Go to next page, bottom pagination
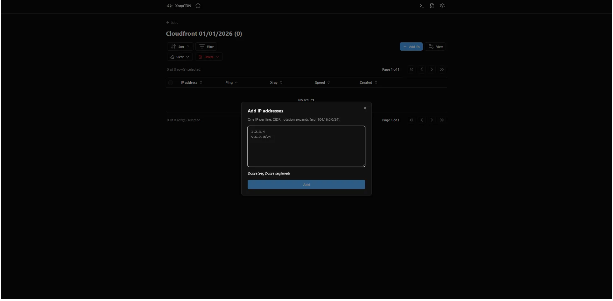The height and width of the screenshot is (301, 613). point(432,120)
